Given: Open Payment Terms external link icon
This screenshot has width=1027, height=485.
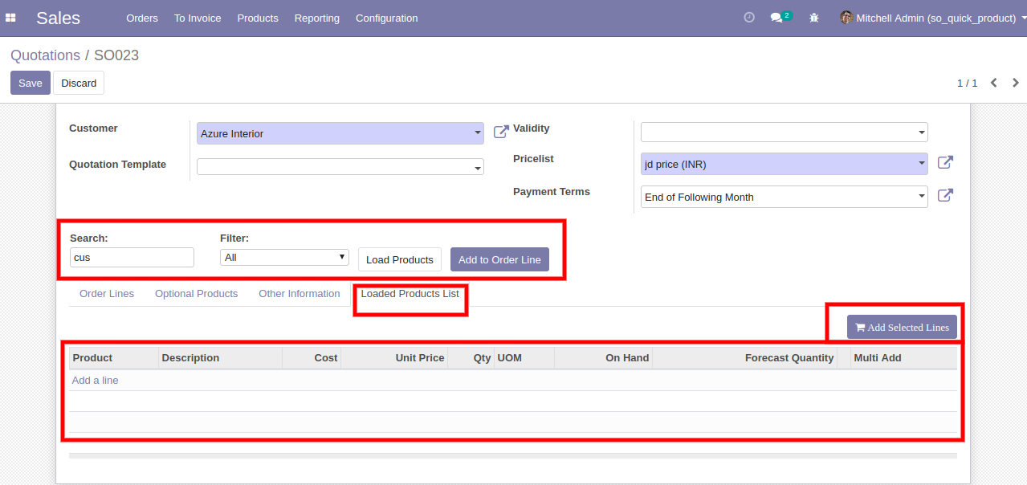Looking at the screenshot, I should coord(945,195).
